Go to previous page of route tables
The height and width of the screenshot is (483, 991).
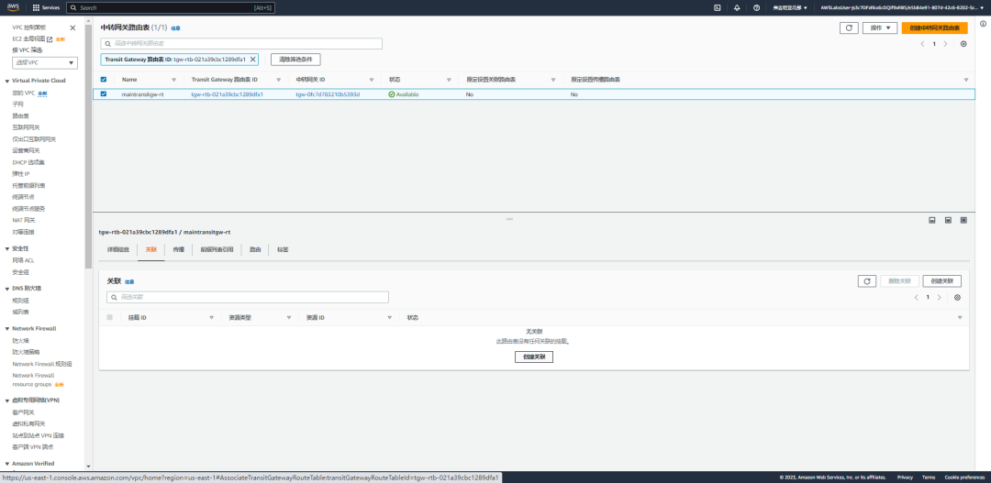tap(923, 44)
